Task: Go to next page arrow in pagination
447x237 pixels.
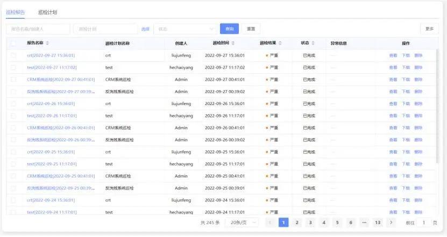Action: point(391,223)
